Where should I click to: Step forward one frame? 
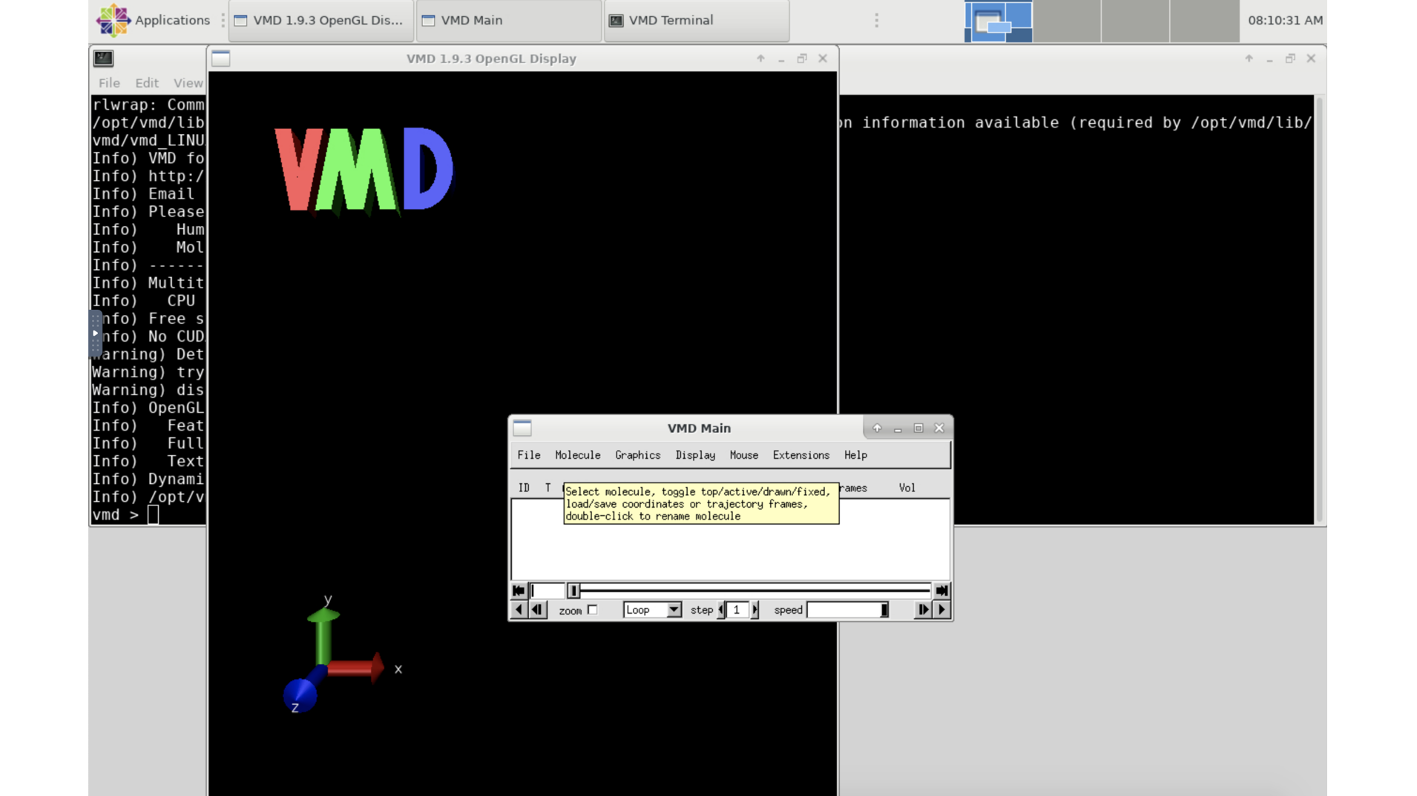923,610
